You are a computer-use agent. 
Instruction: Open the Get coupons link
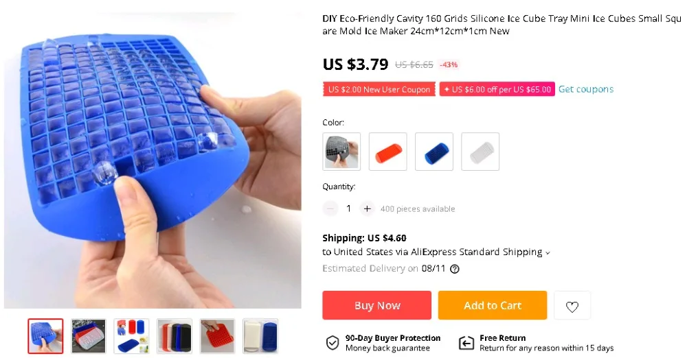586,89
